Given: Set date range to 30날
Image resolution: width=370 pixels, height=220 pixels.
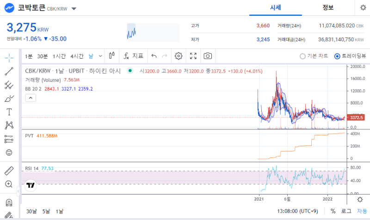Looking at the screenshot, I should 31,211.
